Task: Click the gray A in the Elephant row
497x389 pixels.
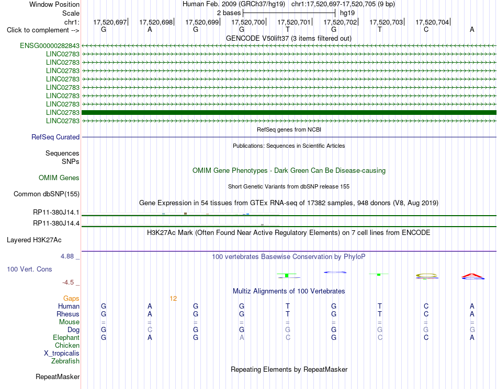Action: [242, 337]
